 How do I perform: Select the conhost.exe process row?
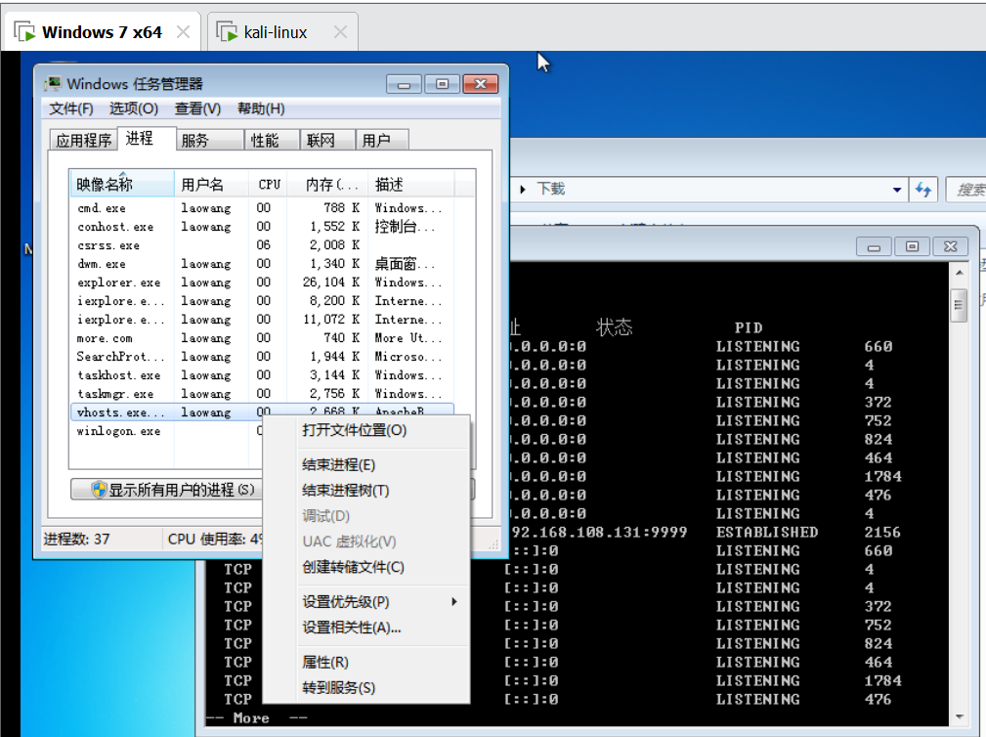(262, 227)
